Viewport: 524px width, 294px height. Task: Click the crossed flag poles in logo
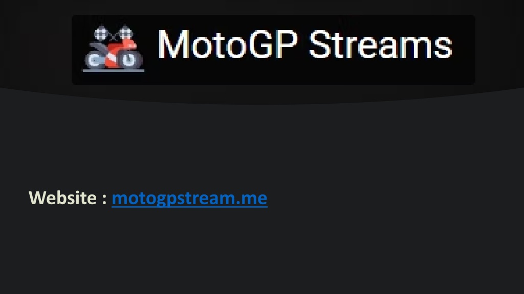tap(114, 38)
